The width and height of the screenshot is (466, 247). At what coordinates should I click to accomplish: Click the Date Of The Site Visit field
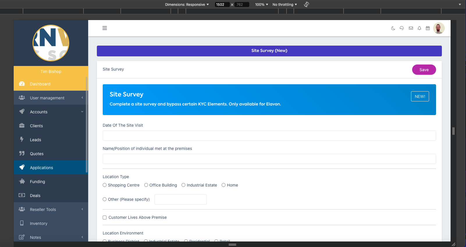pyautogui.click(x=269, y=136)
